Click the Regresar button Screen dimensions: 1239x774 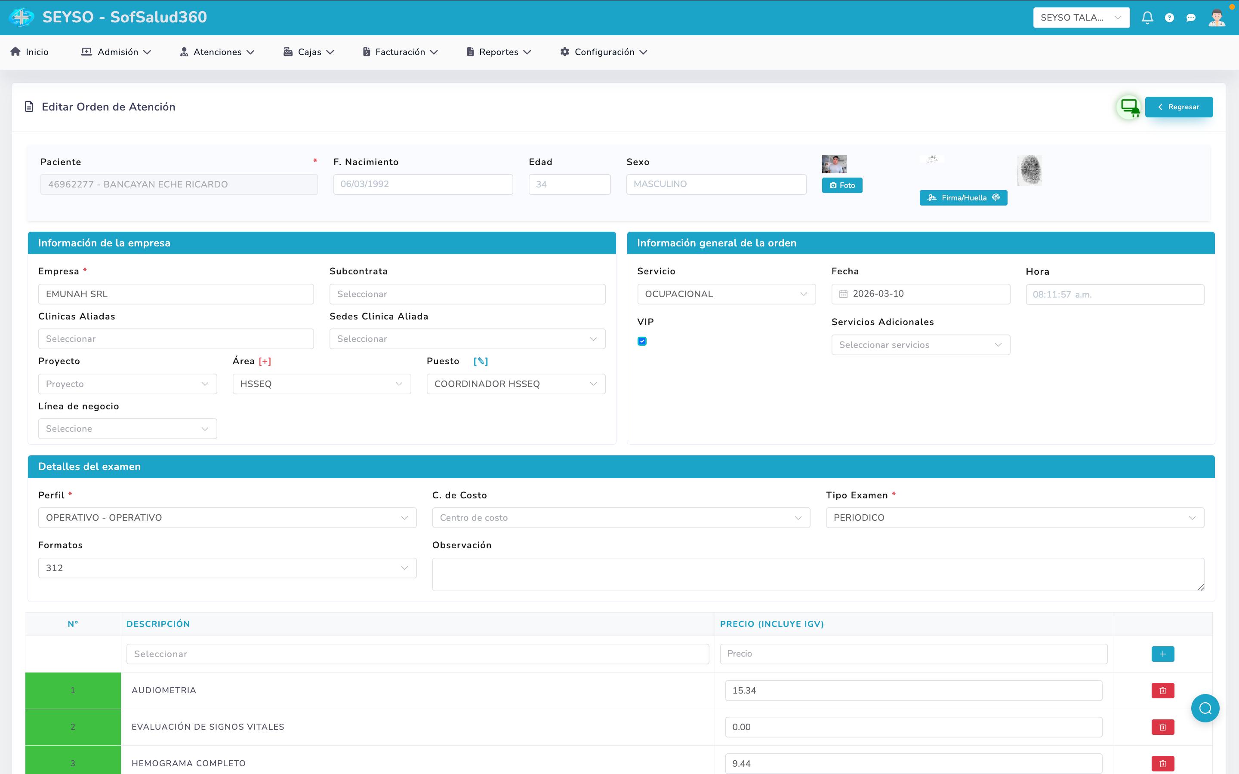click(1179, 107)
